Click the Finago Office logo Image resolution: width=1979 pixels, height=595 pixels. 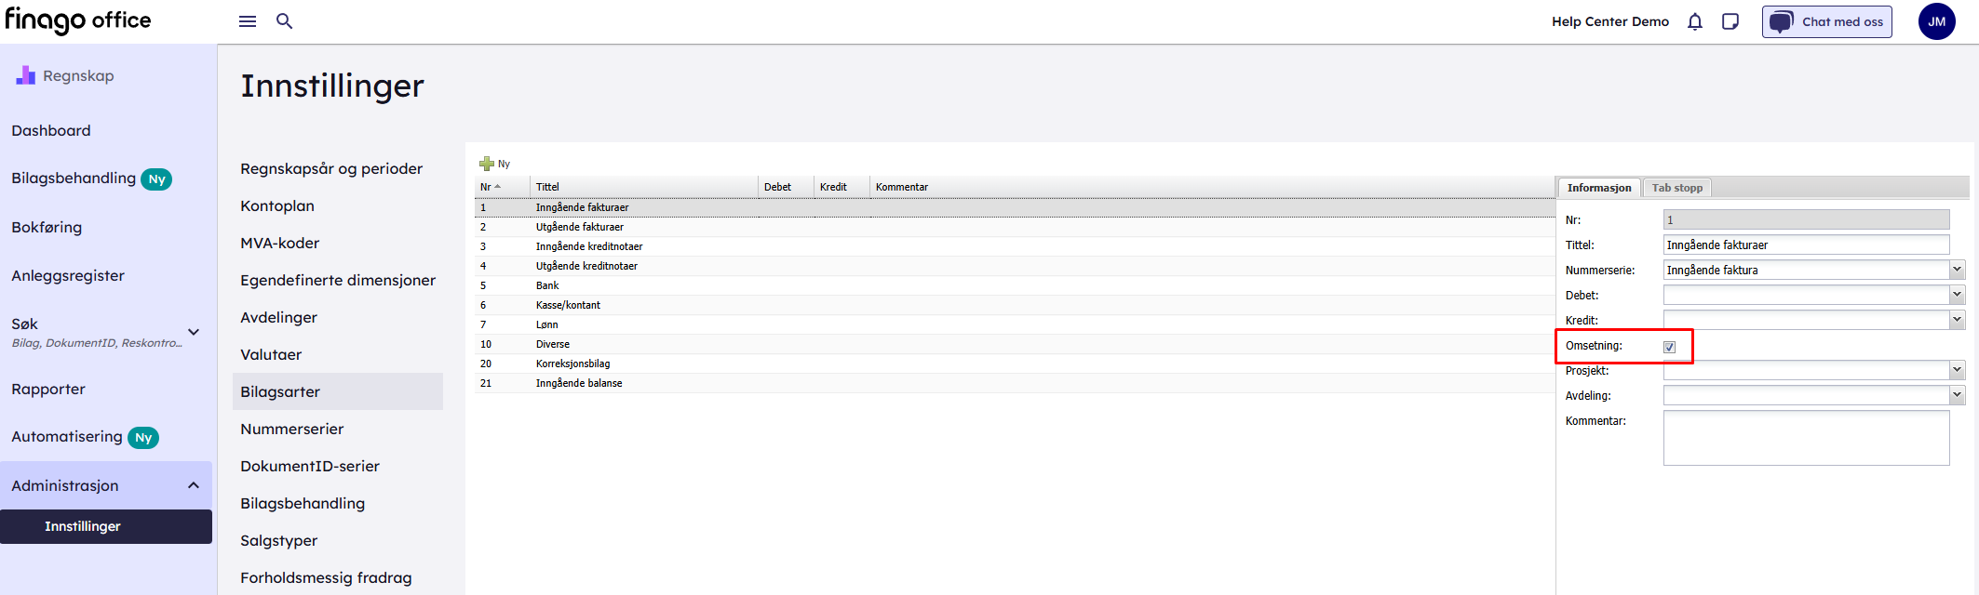coord(78,20)
